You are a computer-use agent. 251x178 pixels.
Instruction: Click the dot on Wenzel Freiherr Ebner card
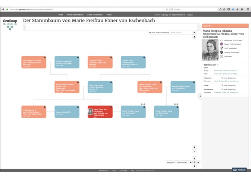pos(194,83)
